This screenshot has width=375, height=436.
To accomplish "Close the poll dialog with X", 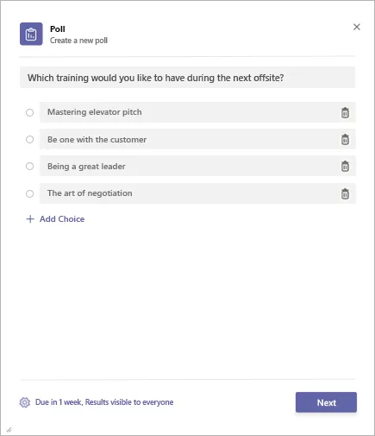I will point(357,27).
